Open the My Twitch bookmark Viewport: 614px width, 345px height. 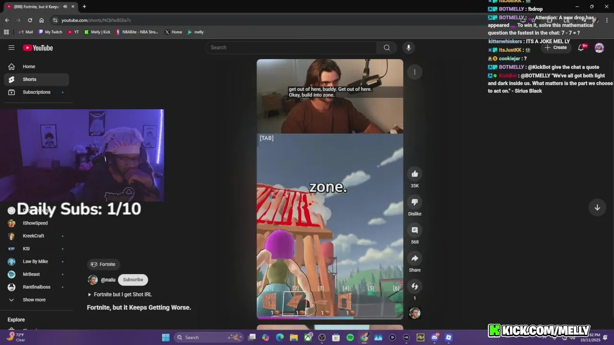click(50, 32)
